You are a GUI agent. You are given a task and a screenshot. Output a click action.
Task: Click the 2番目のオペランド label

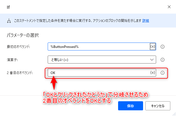coord(20,73)
